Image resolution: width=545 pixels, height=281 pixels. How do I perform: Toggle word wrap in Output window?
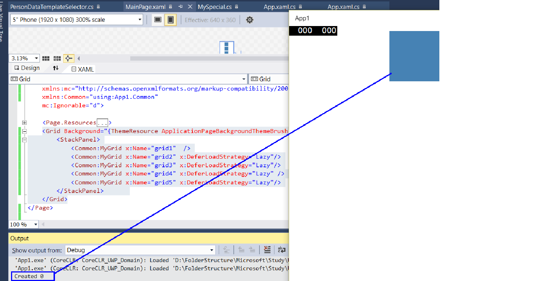tap(282, 250)
